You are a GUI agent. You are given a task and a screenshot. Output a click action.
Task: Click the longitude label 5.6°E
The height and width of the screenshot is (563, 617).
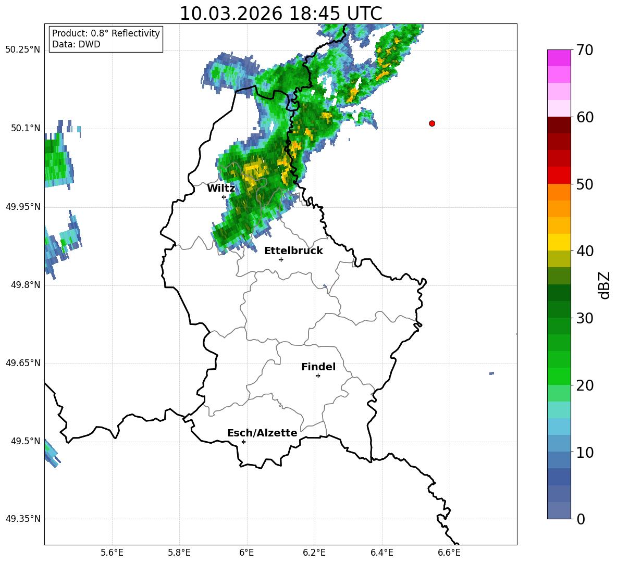(112, 553)
